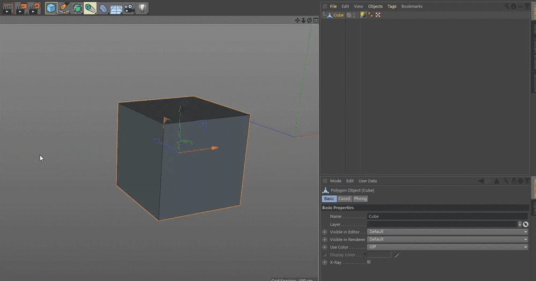Open the Tags menu

[392, 6]
